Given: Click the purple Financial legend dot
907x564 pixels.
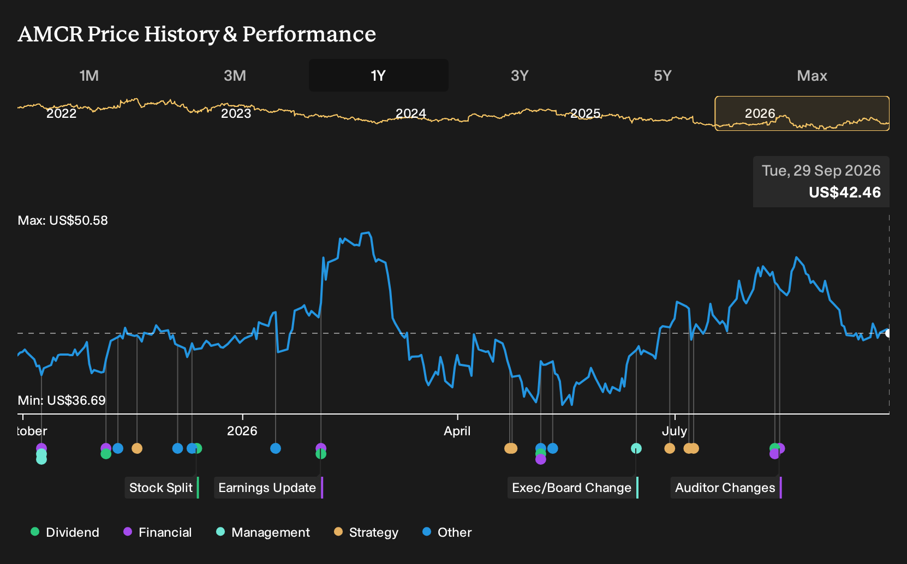Looking at the screenshot, I should click(128, 532).
